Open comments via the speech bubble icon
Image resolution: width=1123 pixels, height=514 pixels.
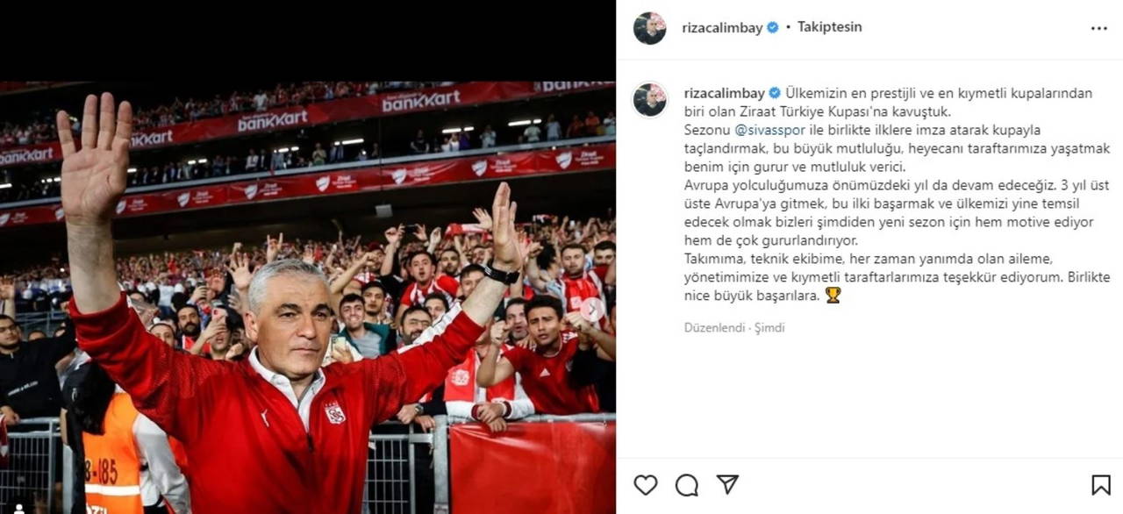tap(687, 485)
